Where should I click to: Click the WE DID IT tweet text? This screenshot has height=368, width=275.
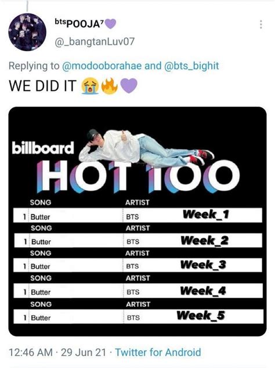pyautogui.click(x=43, y=86)
